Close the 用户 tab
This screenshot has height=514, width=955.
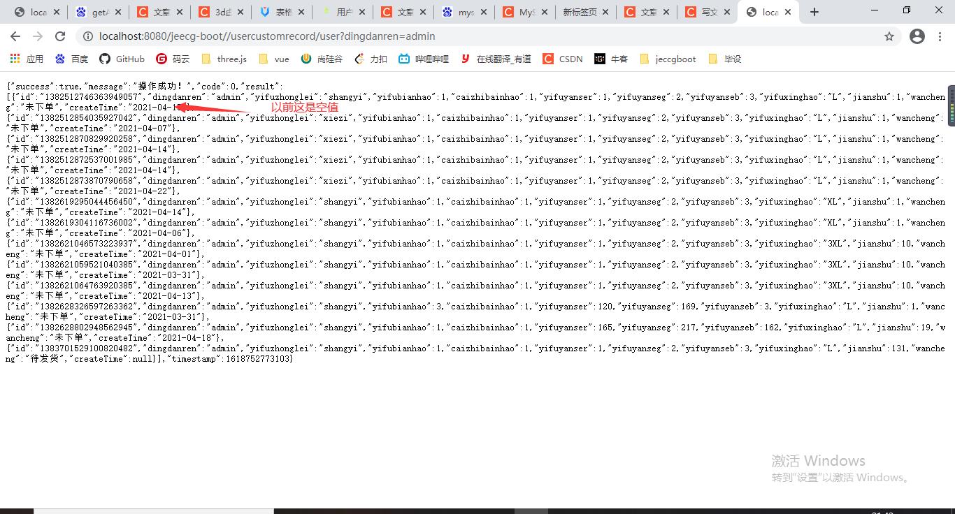click(361, 12)
